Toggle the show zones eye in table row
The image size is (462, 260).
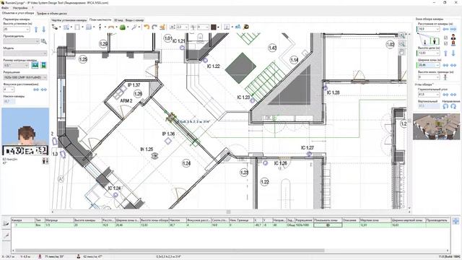coord(328,225)
